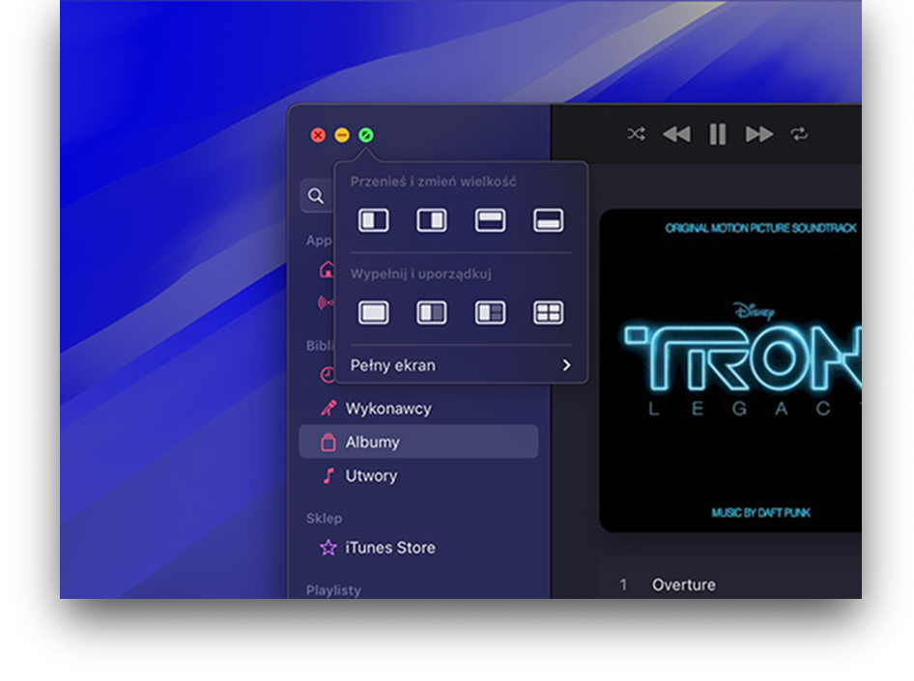This screenshot has height=681, width=914.
Task: Click the home icon in the sidebar
Action: [327, 270]
